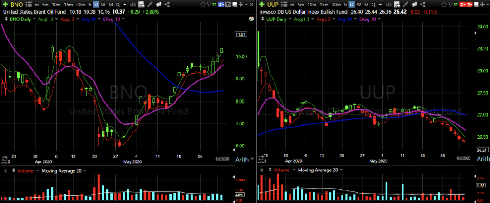Expand the EAvg 10 dropdown on UUP chart
The image size is (490, 203).
coord(379,19)
